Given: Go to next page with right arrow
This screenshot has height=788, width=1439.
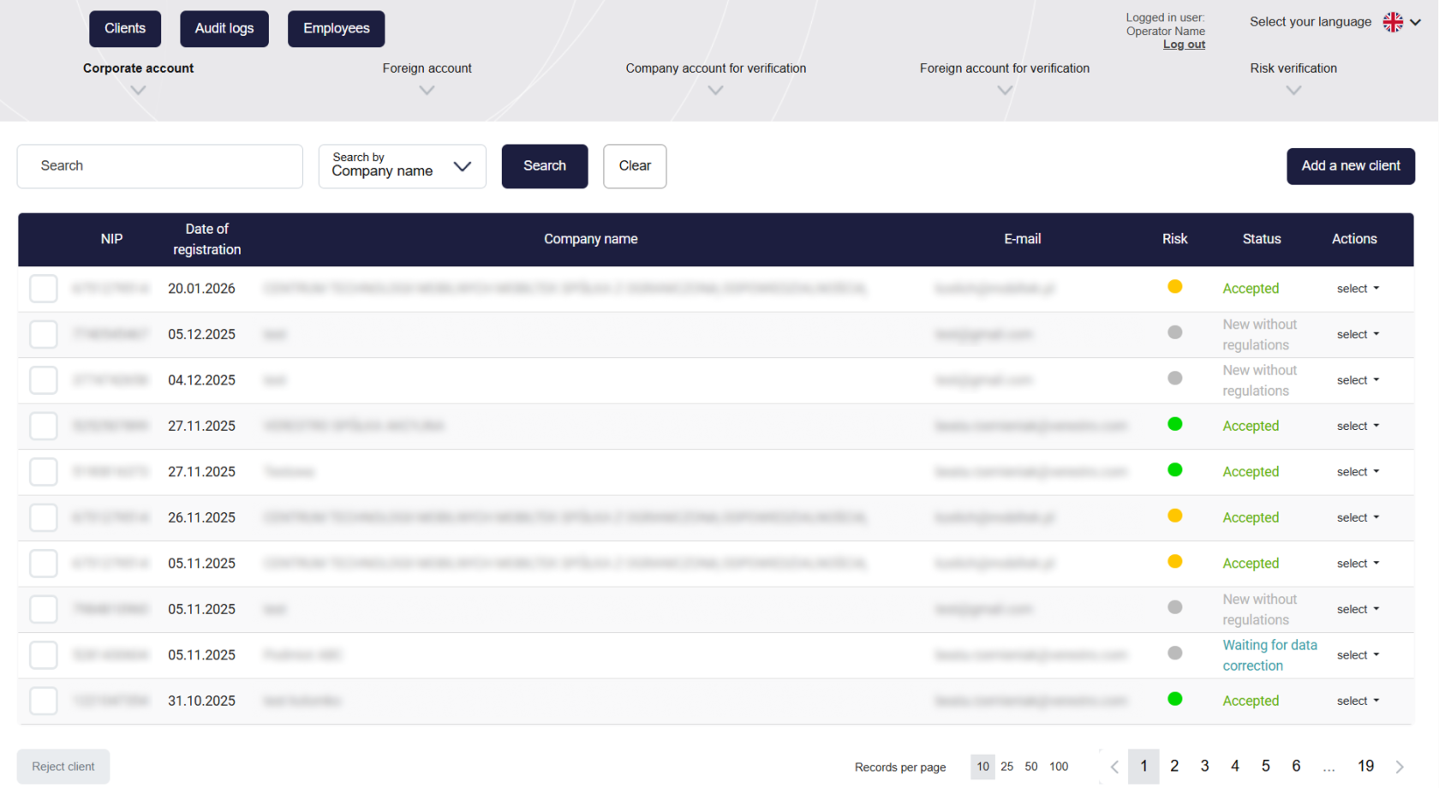Looking at the screenshot, I should pyautogui.click(x=1400, y=767).
